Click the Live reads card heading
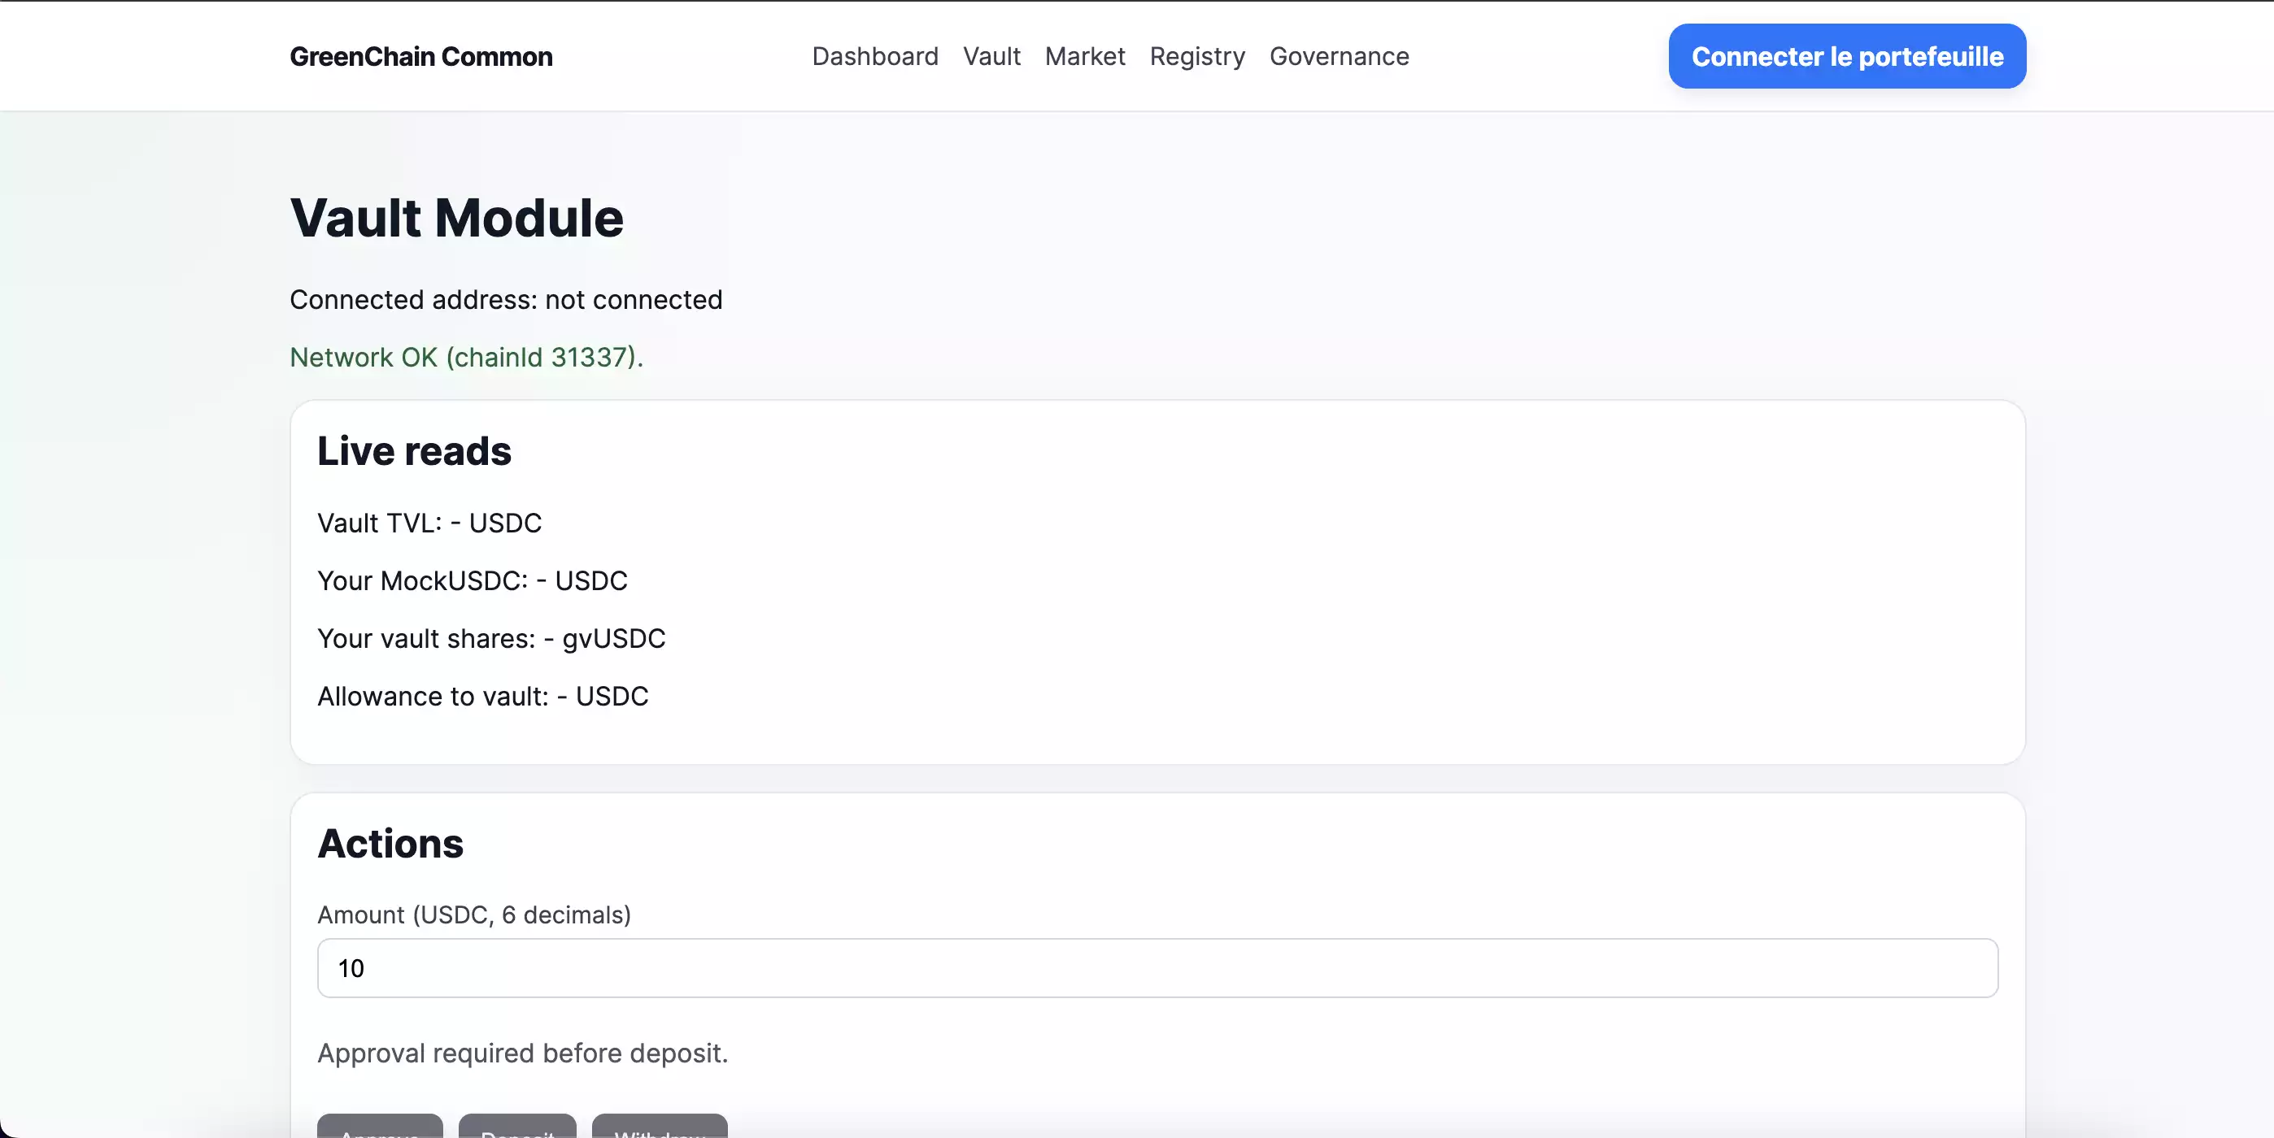Screen dimensions: 2274x1138 414,451
